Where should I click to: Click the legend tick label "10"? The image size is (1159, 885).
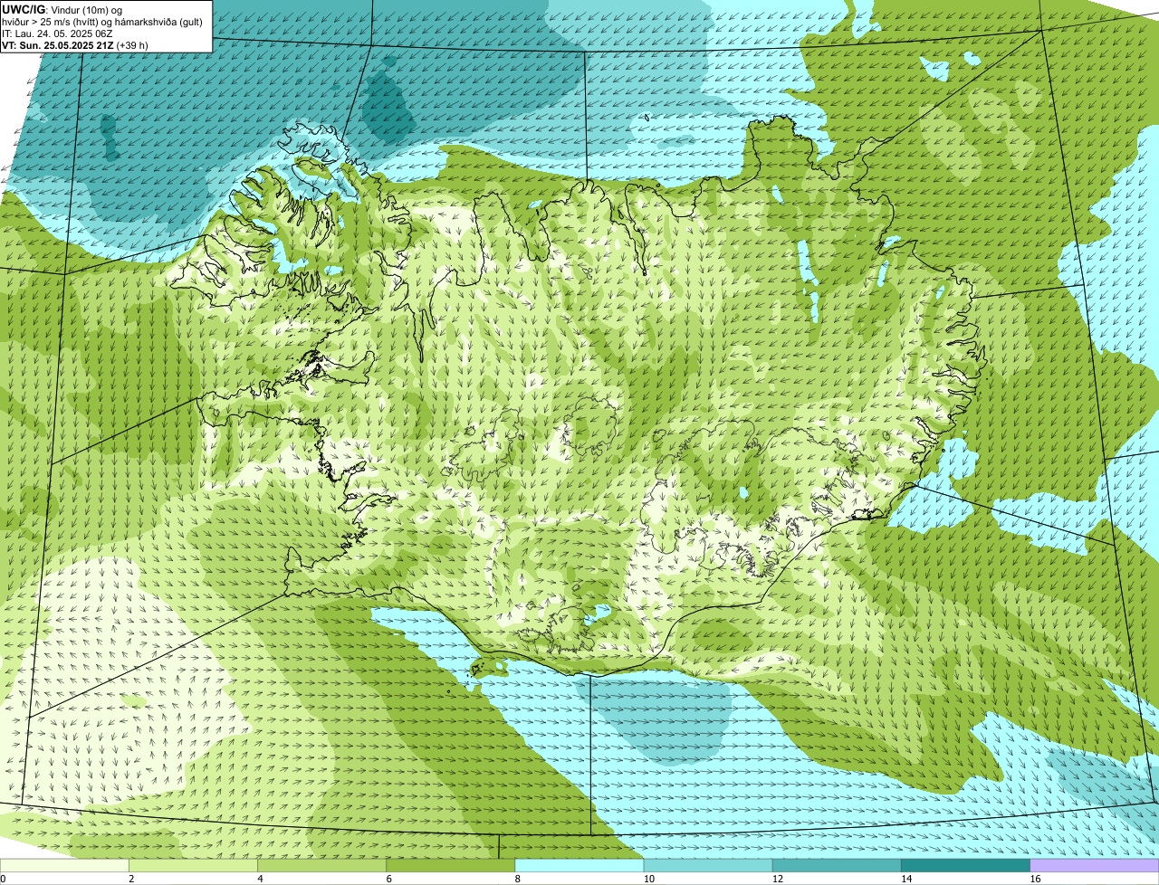coord(648,879)
